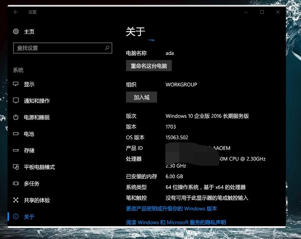301x239 pixels.
Task: Maximize the 设置 window
Action: tap(262, 12)
